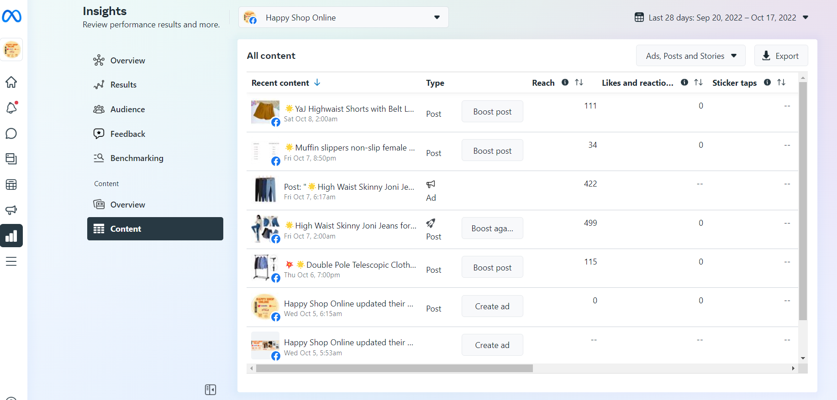Expand the Last 28 days date picker
This screenshot has height=400, width=837.
tap(721, 17)
